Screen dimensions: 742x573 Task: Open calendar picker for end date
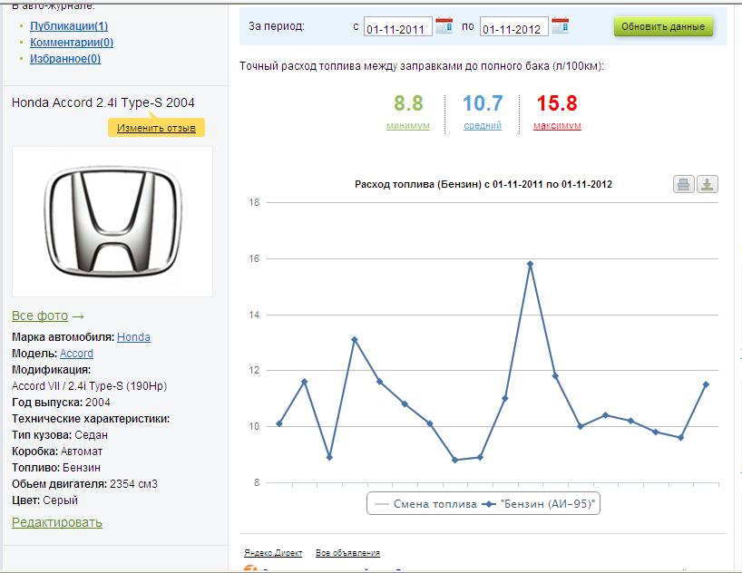click(560, 25)
